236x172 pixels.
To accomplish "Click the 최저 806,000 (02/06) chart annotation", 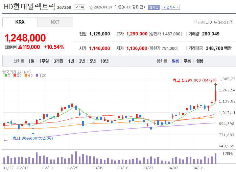I will [x=33, y=138].
